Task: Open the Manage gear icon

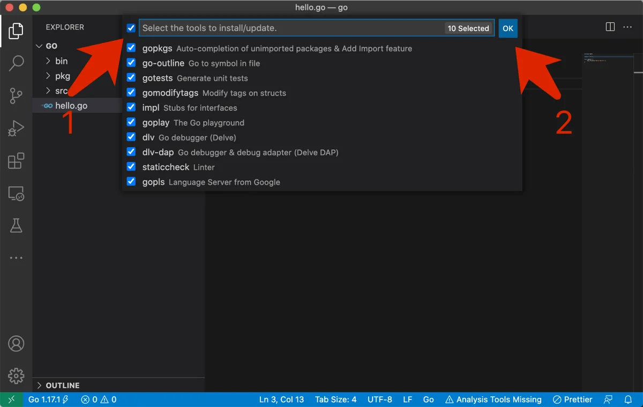Action: [x=16, y=375]
